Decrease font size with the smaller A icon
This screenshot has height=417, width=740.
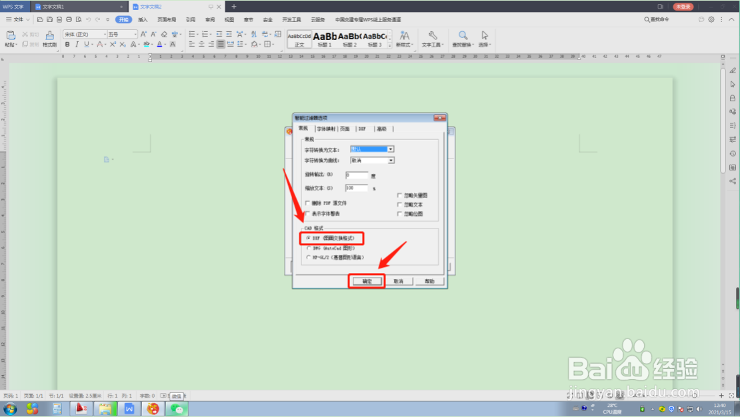click(x=153, y=34)
